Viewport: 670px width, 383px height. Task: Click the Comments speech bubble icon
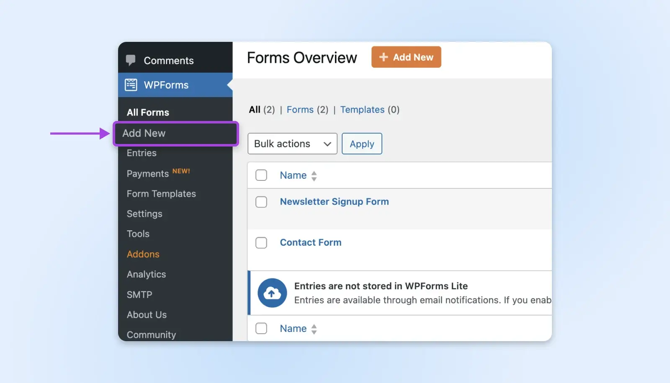131,60
